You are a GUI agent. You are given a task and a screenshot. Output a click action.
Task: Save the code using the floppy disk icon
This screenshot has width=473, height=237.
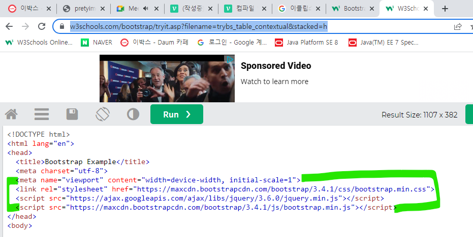click(x=72, y=114)
